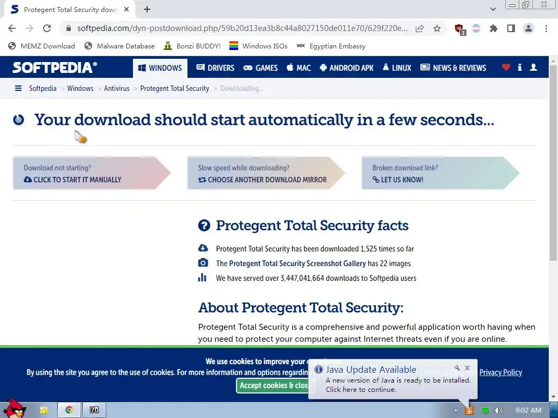This screenshot has width=558, height=418.
Task: Close the Protegent Total Security tab
Action: (126, 10)
